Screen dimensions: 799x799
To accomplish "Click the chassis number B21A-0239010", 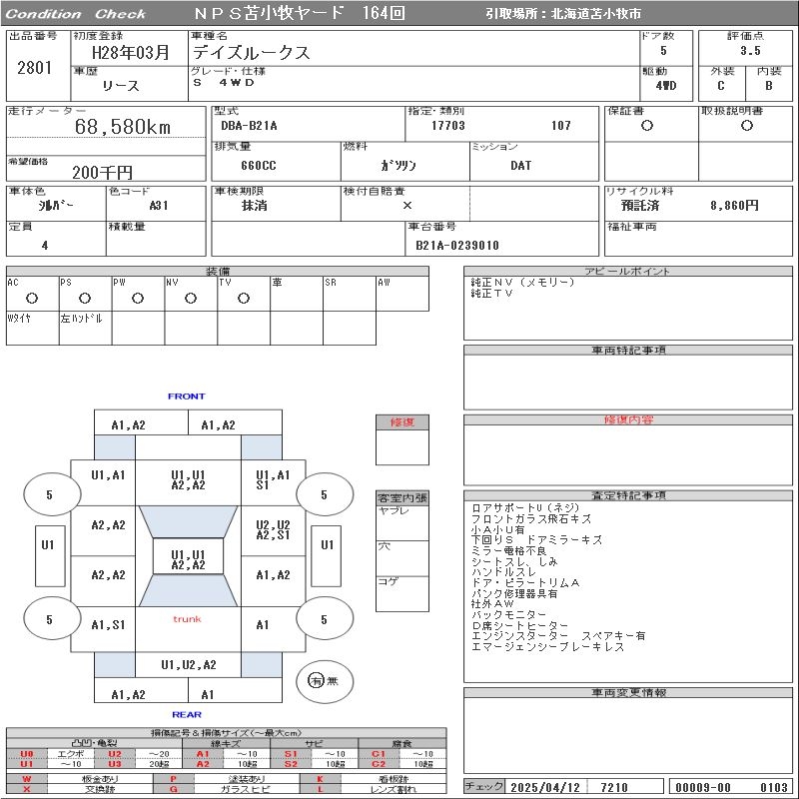I will [x=457, y=245].
